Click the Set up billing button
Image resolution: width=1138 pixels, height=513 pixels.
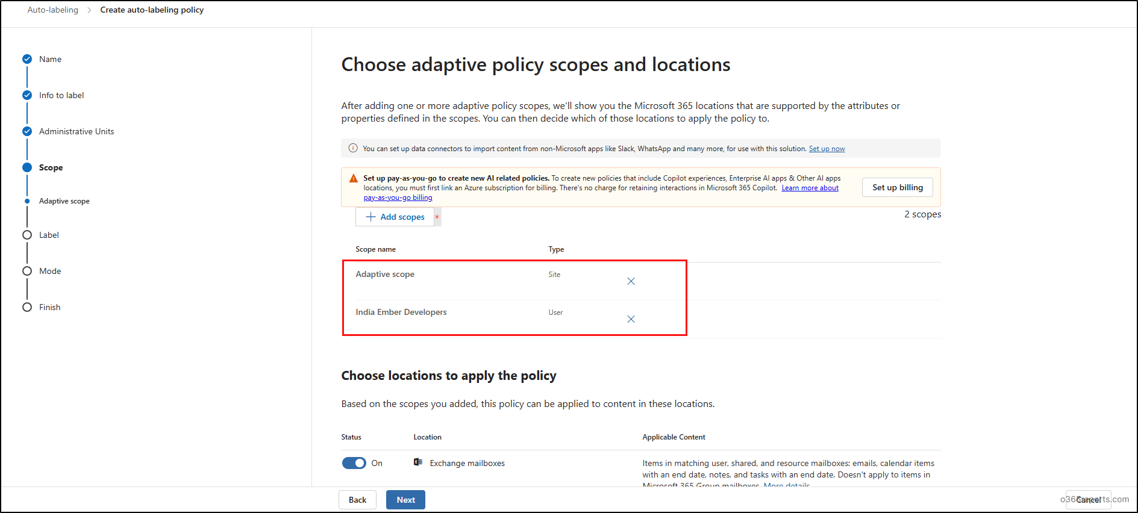898,187
